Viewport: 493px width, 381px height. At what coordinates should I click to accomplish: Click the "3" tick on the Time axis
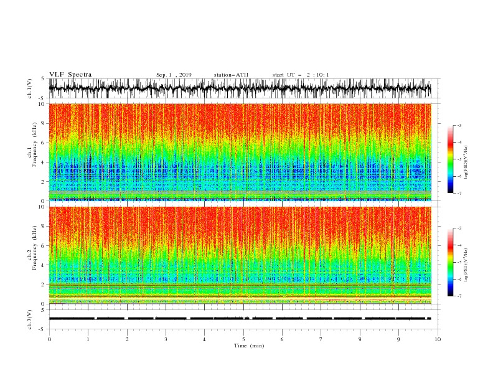166,339
